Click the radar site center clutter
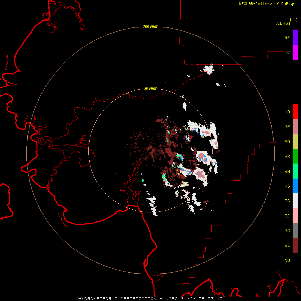This screenshot has height=301, width=301. click(x=151, y=149)
